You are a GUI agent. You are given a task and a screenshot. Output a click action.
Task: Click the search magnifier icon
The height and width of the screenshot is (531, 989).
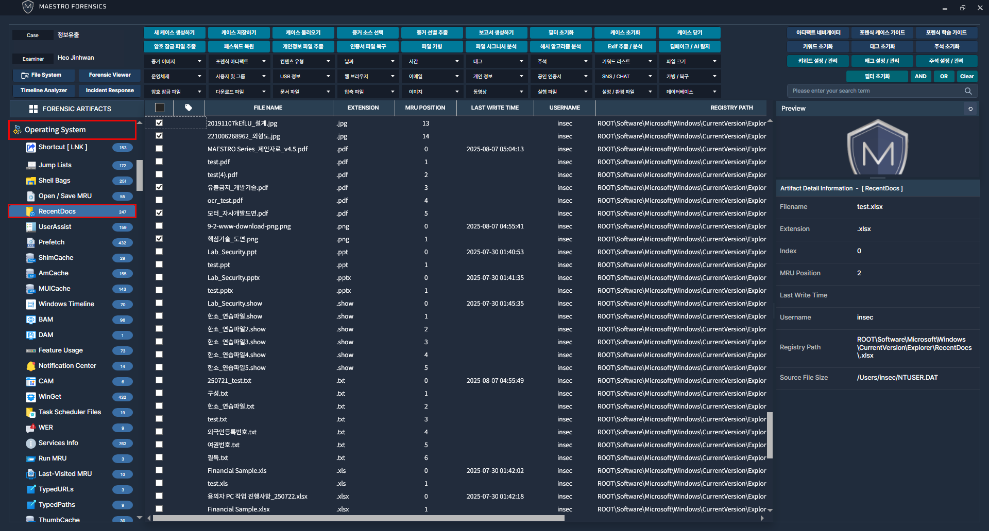968,91
